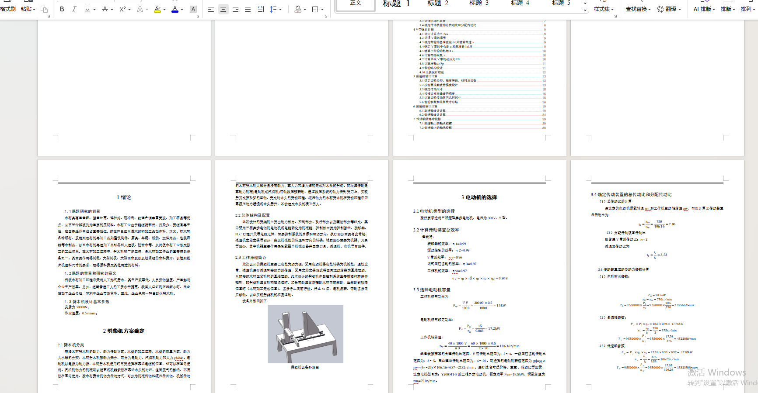This screenshot has height=393, width=758.
Task: Click the Paste (粘贴) button
Action: coord(26,9)
